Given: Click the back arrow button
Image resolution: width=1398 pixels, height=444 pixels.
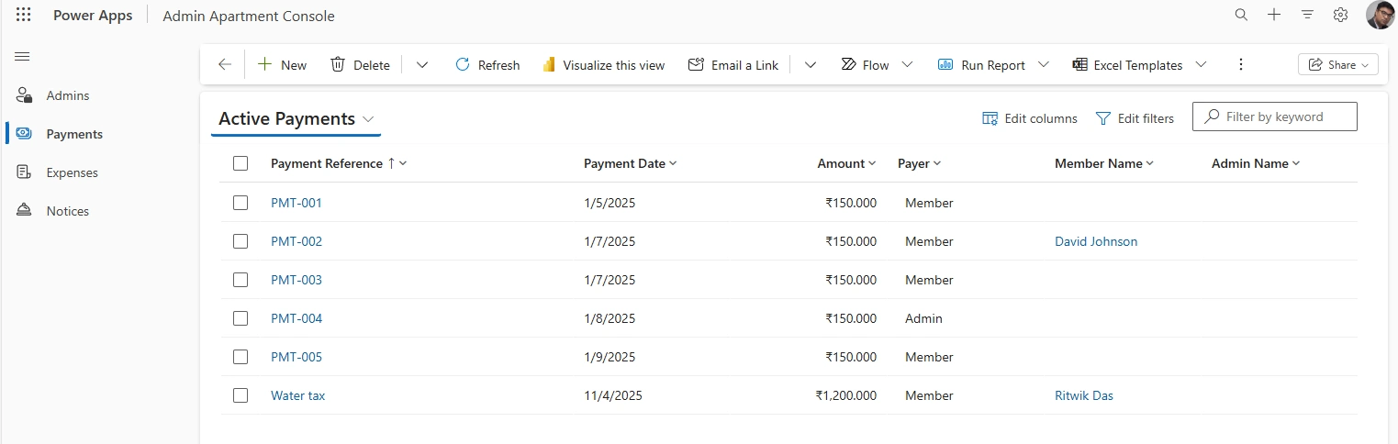Looking at the screenshot, I should pos(225,65).
